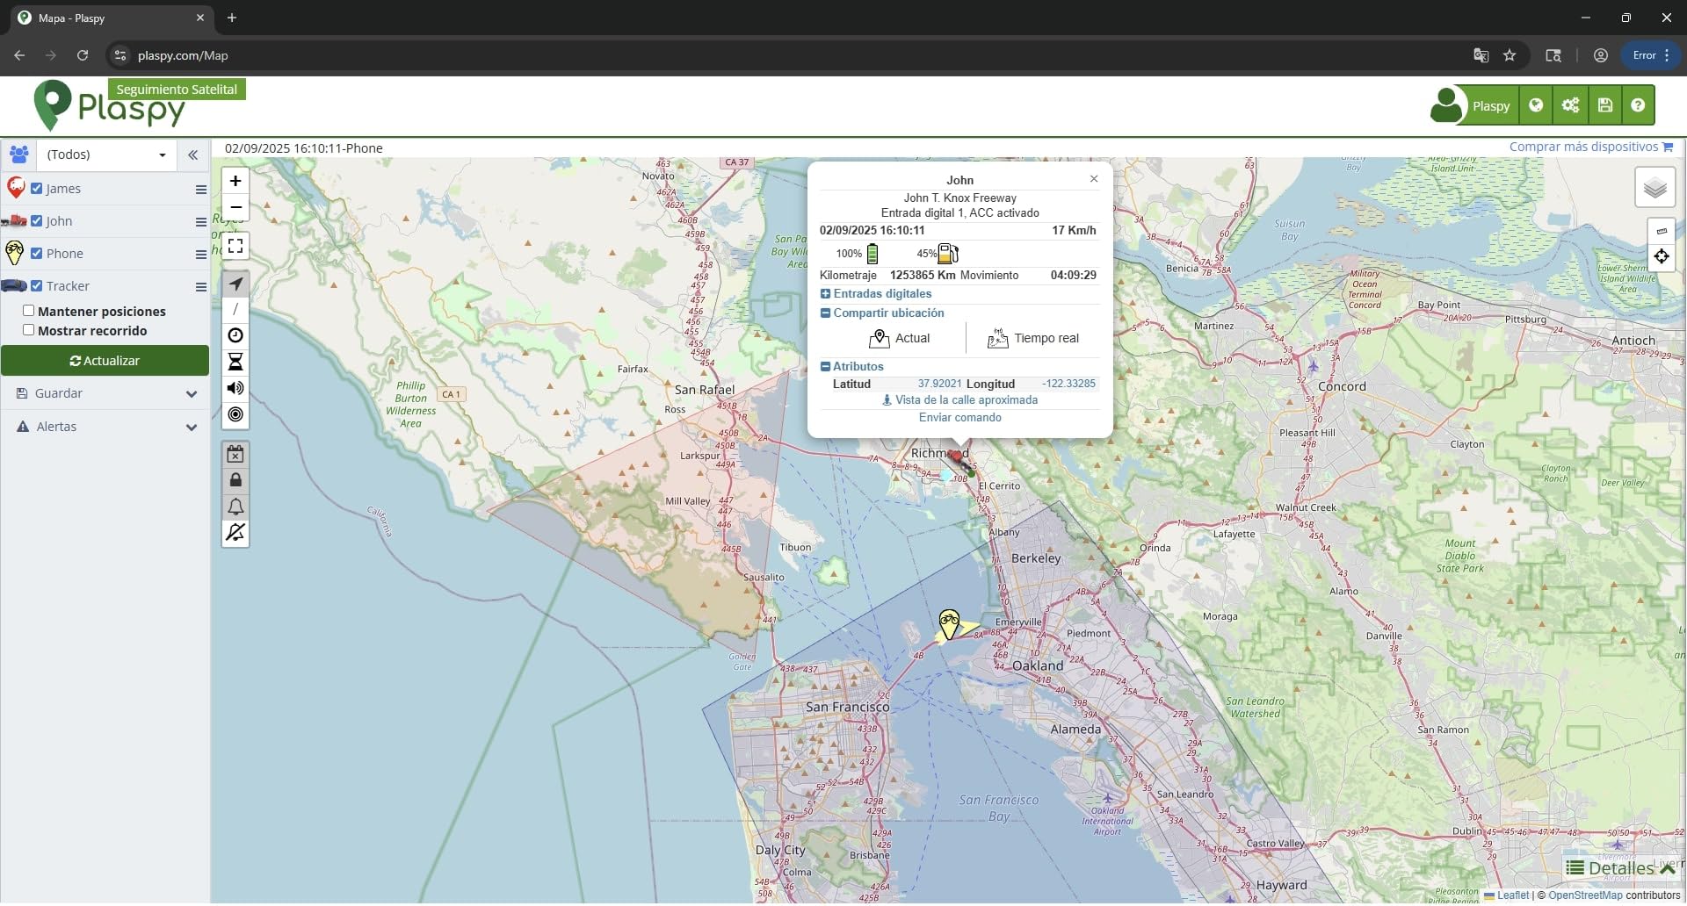Screen dimensions: 1687x906
Task: Click the translate page icon
Action: (x=1481, y=55)
